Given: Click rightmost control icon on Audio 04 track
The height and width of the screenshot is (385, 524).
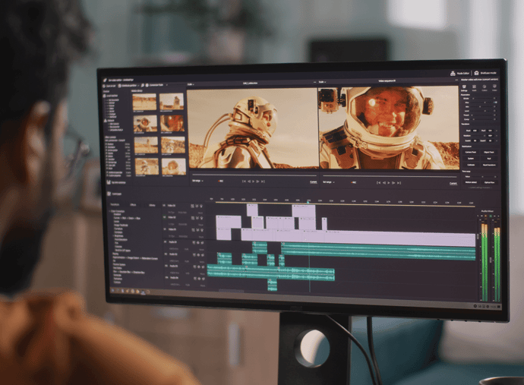Looking at the screenshot, I should tap(204, 279).
